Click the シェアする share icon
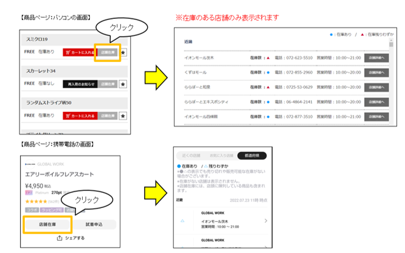The image size is (405, 253). tap(59, 238)
